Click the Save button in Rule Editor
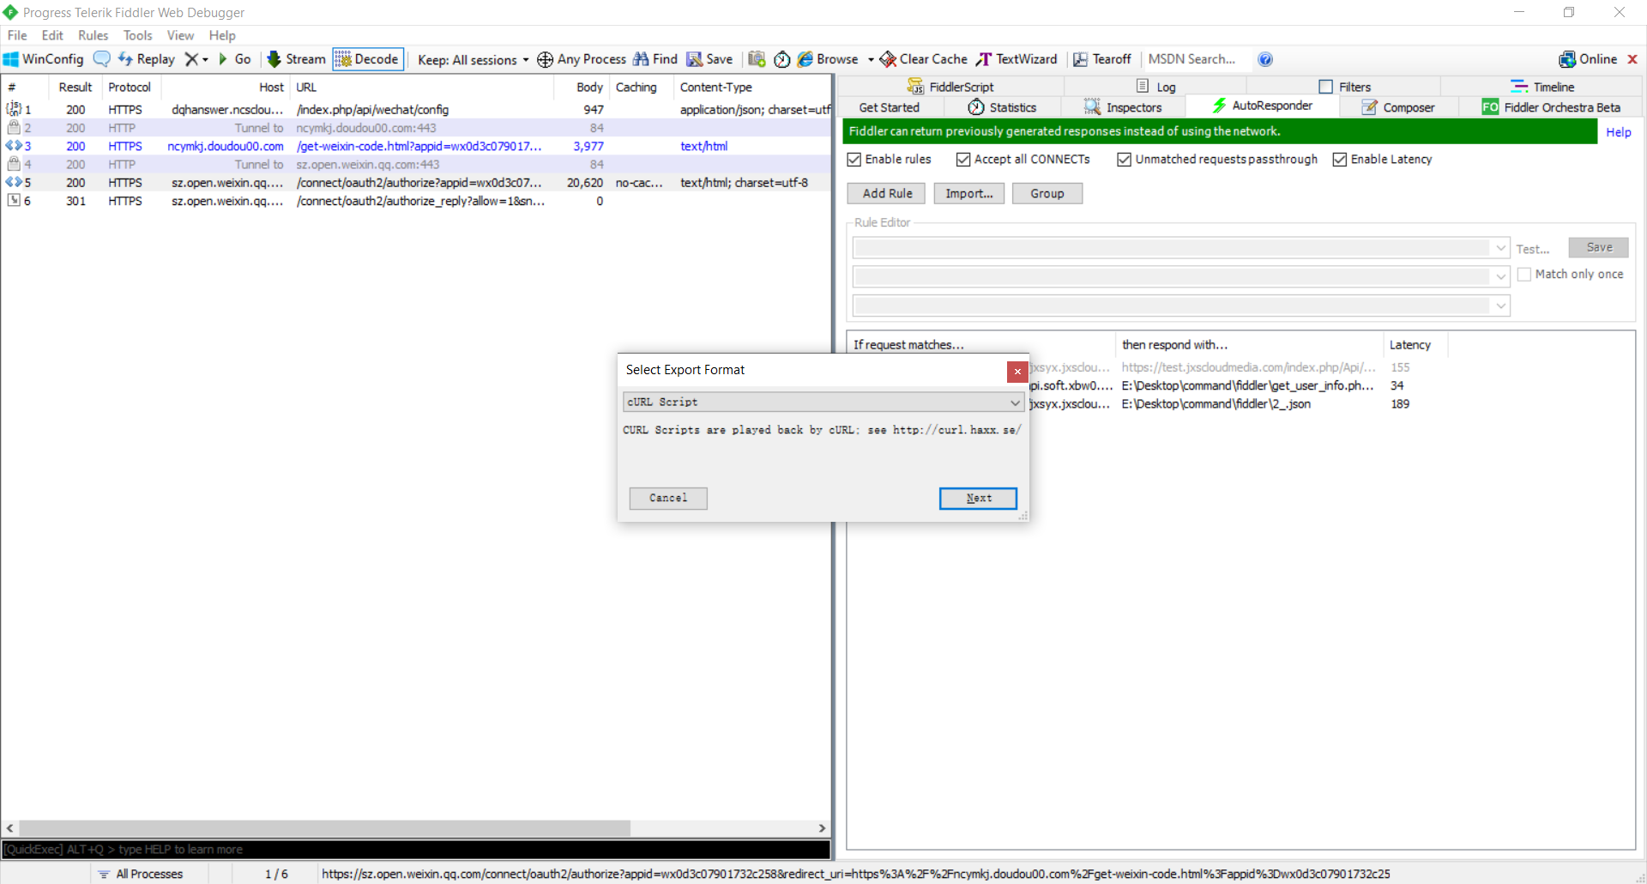The image size is (1647, 884). point(1599,248)
